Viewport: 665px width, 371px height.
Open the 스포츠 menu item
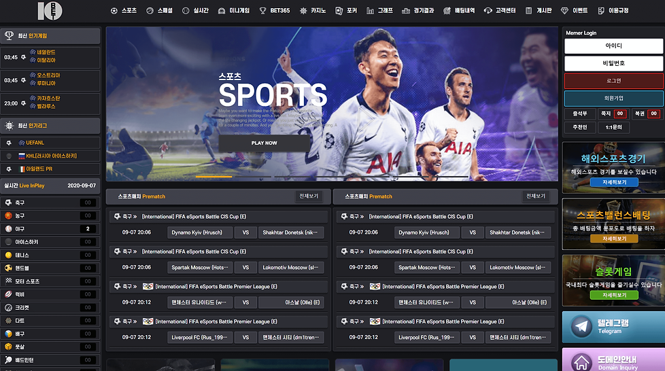(124, 11)
